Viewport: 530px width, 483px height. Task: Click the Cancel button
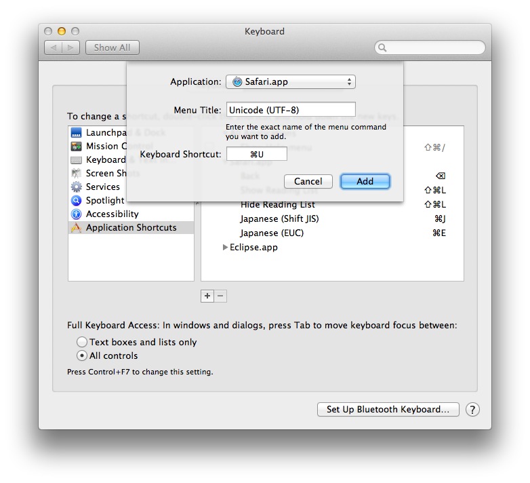[x=308, y=181]
